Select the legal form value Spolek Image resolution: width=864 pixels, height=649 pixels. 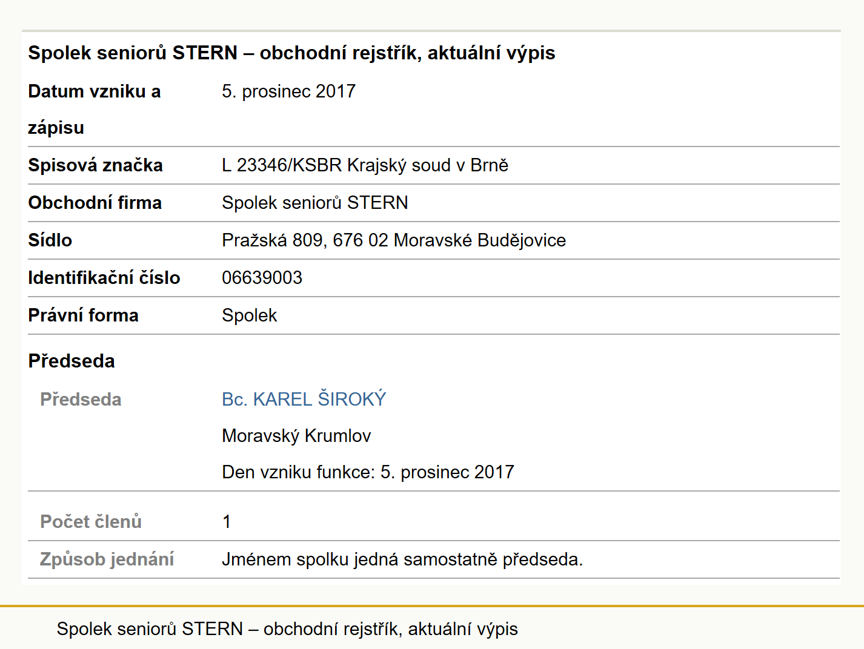pos(249,315)
